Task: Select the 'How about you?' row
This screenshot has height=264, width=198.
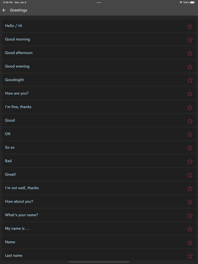Action: (x=99, y=201)
